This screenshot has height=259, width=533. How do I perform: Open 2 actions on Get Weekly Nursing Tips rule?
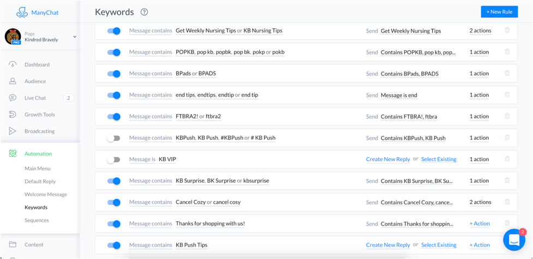click(480, 31)
